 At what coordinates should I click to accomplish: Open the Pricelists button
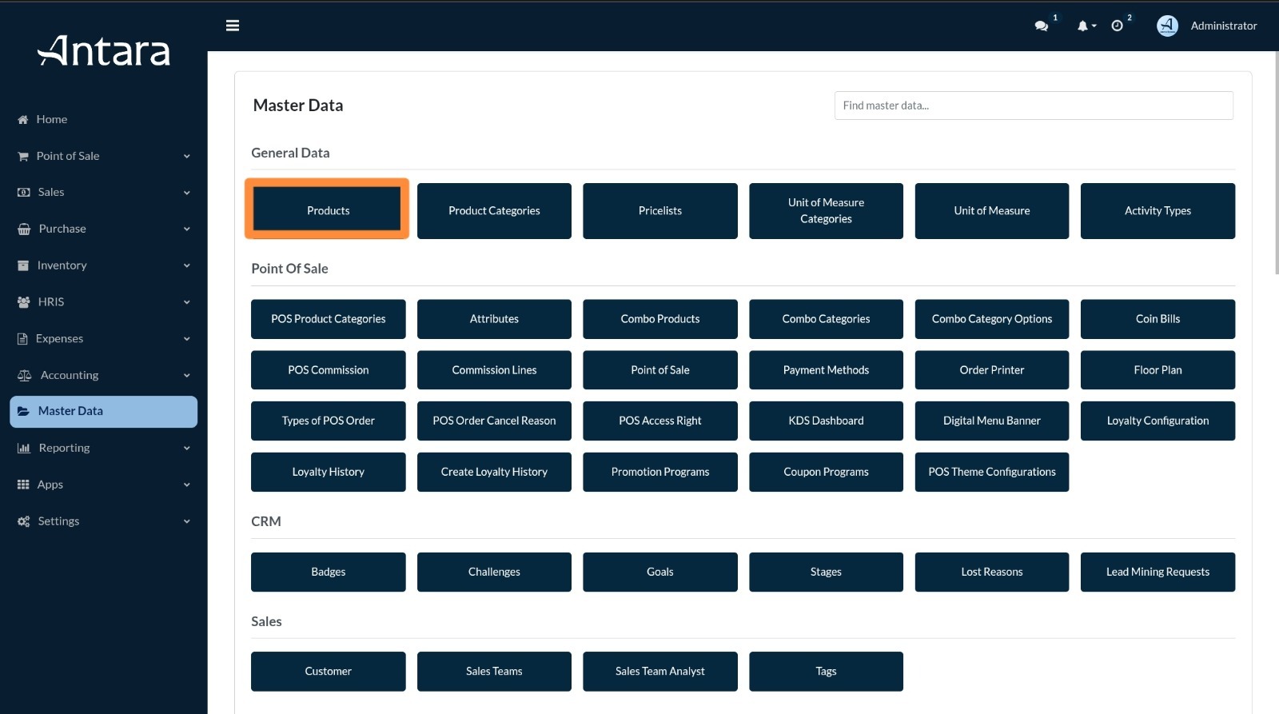coord(660,211)
